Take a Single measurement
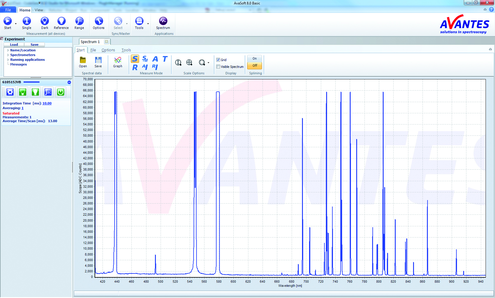 (27, 21)
